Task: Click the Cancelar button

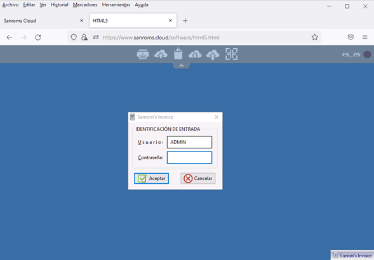Action: 198,178
